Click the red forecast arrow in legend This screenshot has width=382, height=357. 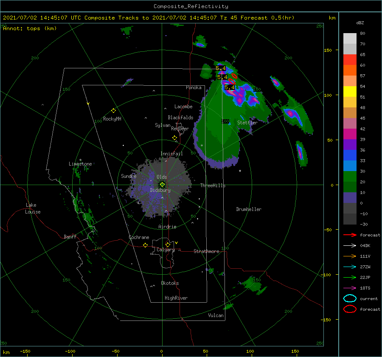(x=350, y=235)
